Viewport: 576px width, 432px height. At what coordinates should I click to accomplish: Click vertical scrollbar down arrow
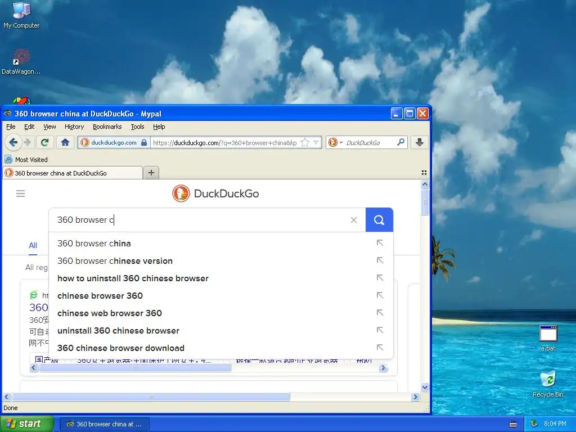(425, 387)
